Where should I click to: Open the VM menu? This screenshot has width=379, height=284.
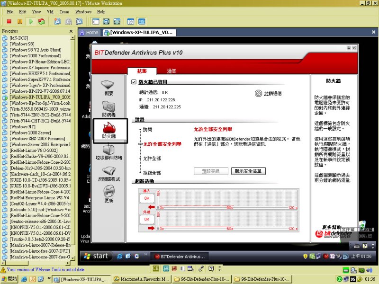[x=50, y=12]
